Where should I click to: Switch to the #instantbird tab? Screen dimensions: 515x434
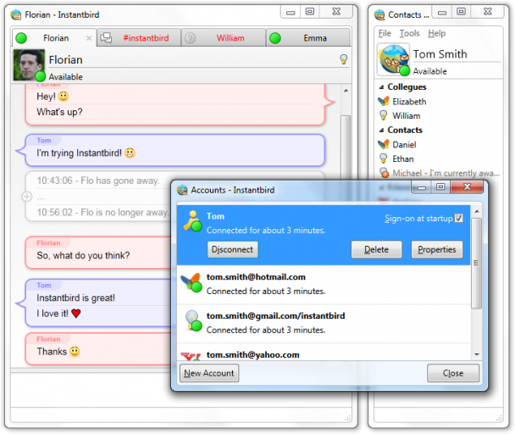138,38
